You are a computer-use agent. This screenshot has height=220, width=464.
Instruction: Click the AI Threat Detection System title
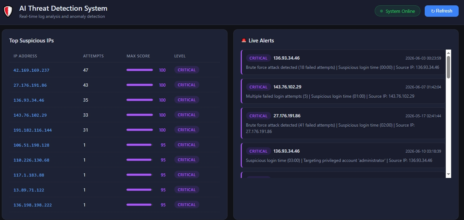(63, 9)
